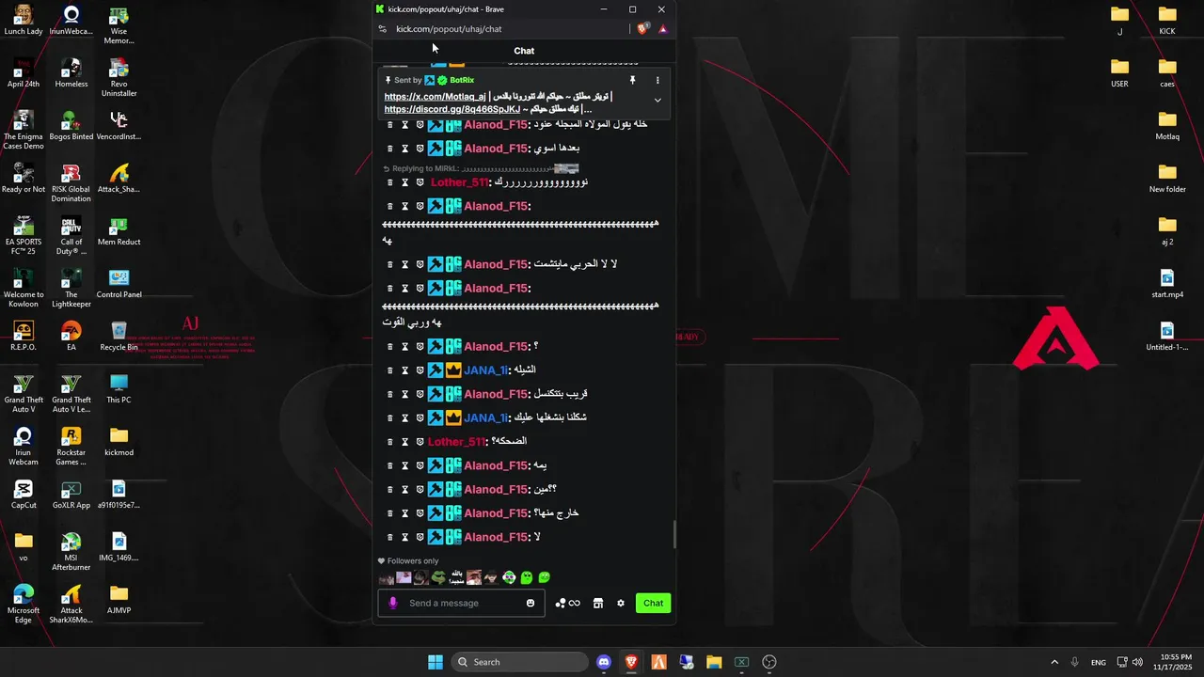Click BotRix name in pinned message
This screenshot has height=677, width=1204.
click(462, 81)
